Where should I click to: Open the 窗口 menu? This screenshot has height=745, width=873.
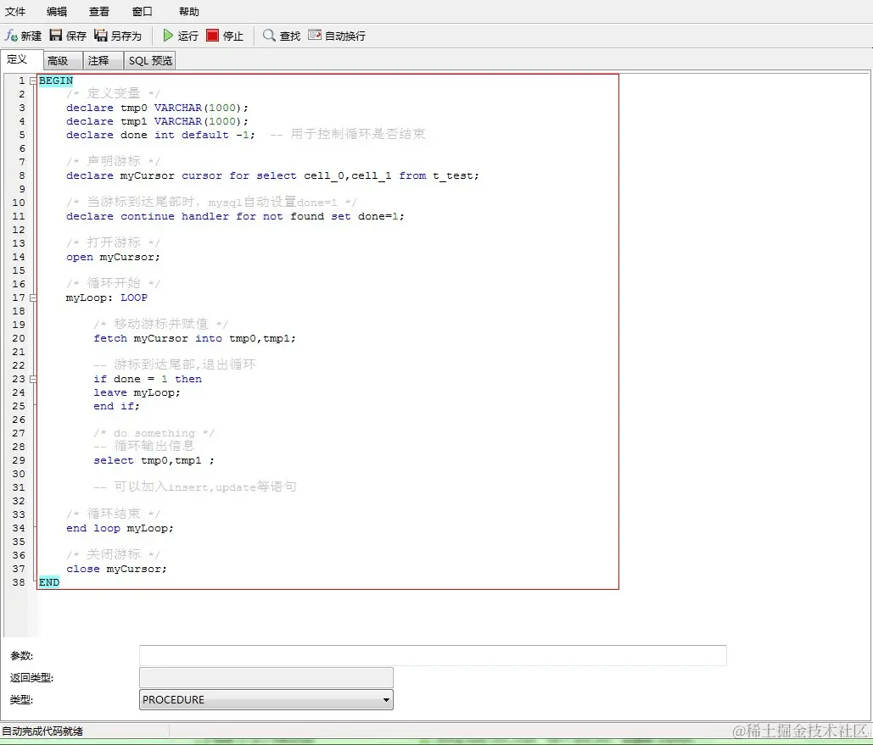[x=142, y=11]
